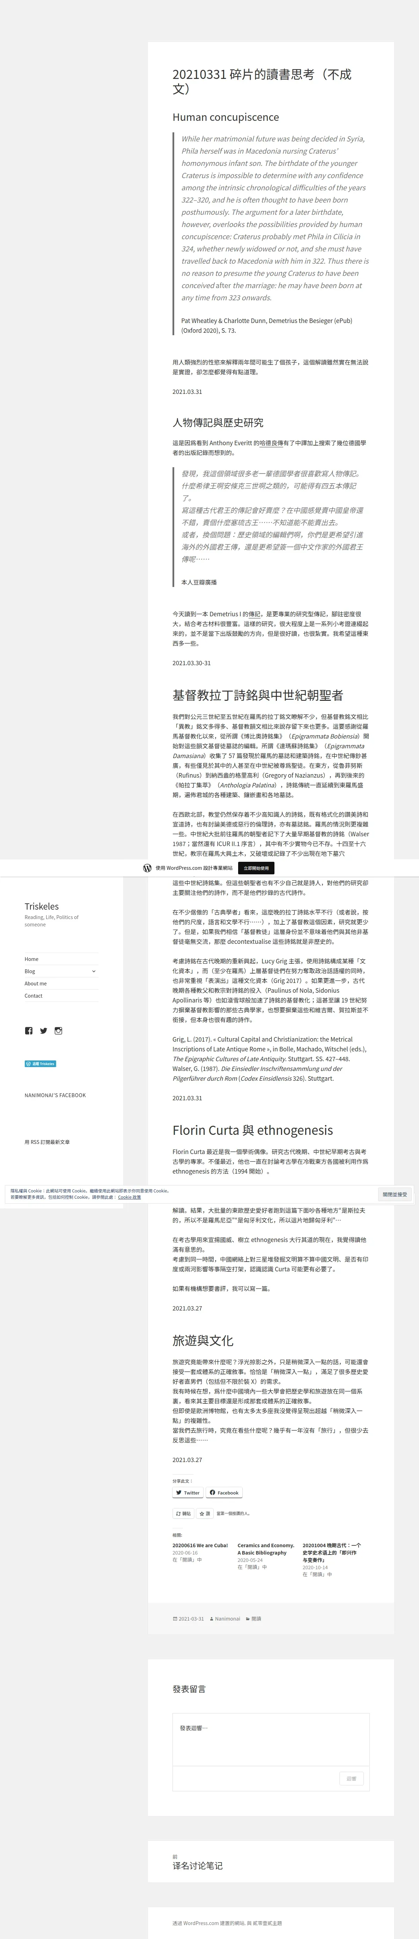Click the Florin Curta 與 ethnogenesis heading
419x1939 pixels.
[253, 1130]
